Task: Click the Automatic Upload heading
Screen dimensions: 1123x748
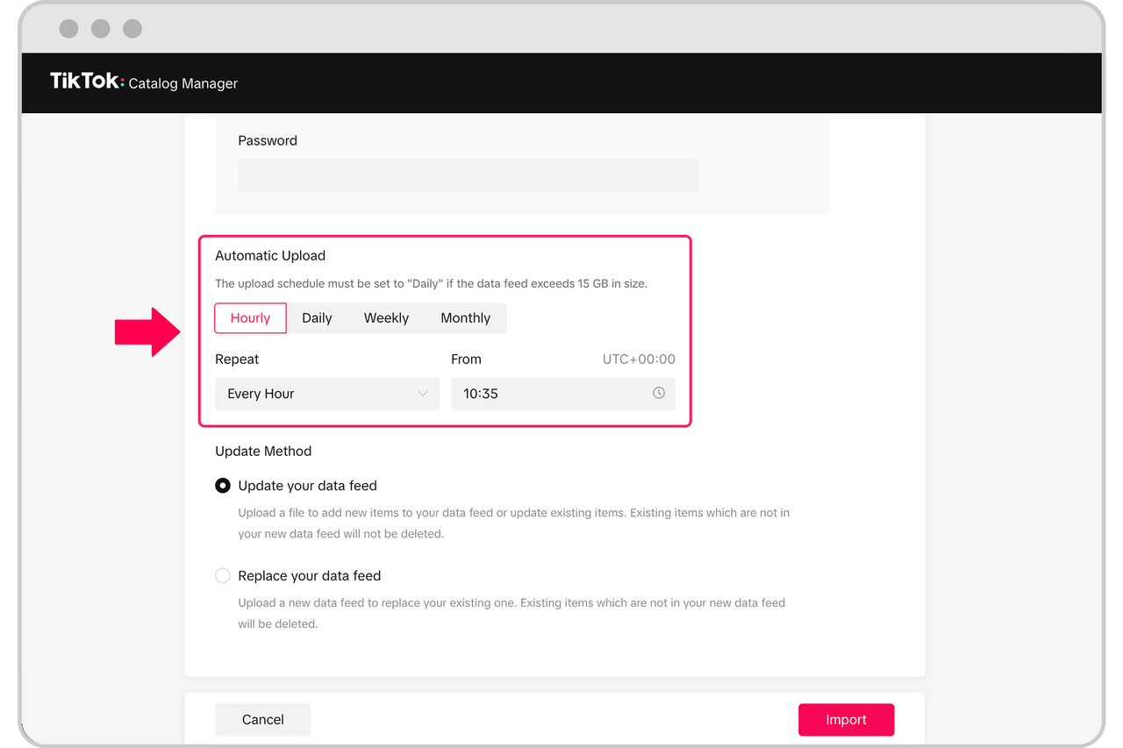Action: pos(270,256)
